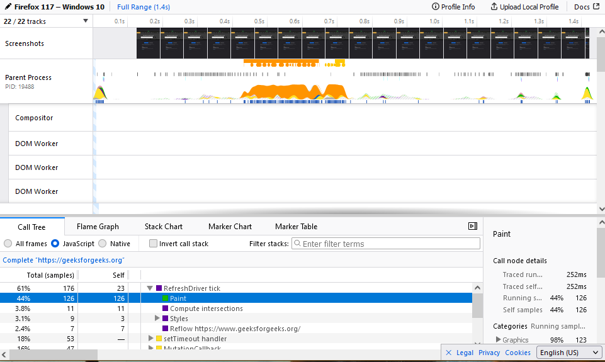Collapse the RefreshDriver tick tree node
Image resolution: width=605 pixels, height=362 pixels.
(150, 288)
